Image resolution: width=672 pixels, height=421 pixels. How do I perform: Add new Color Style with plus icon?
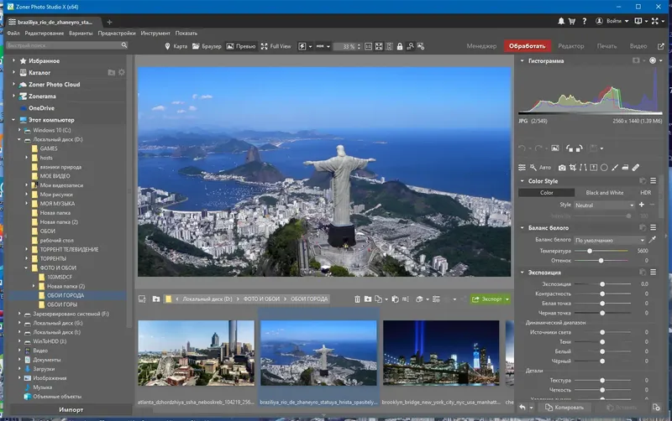pyautogui.click(x=642, y=205)
